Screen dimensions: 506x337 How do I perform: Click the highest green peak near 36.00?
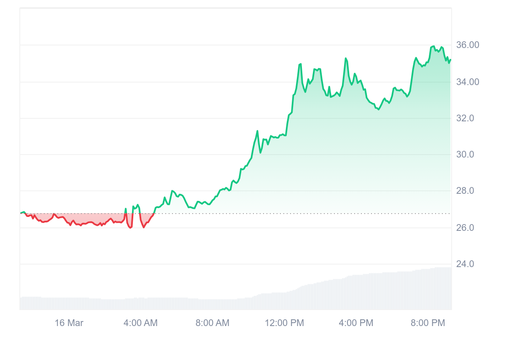(x=433, y=46)
